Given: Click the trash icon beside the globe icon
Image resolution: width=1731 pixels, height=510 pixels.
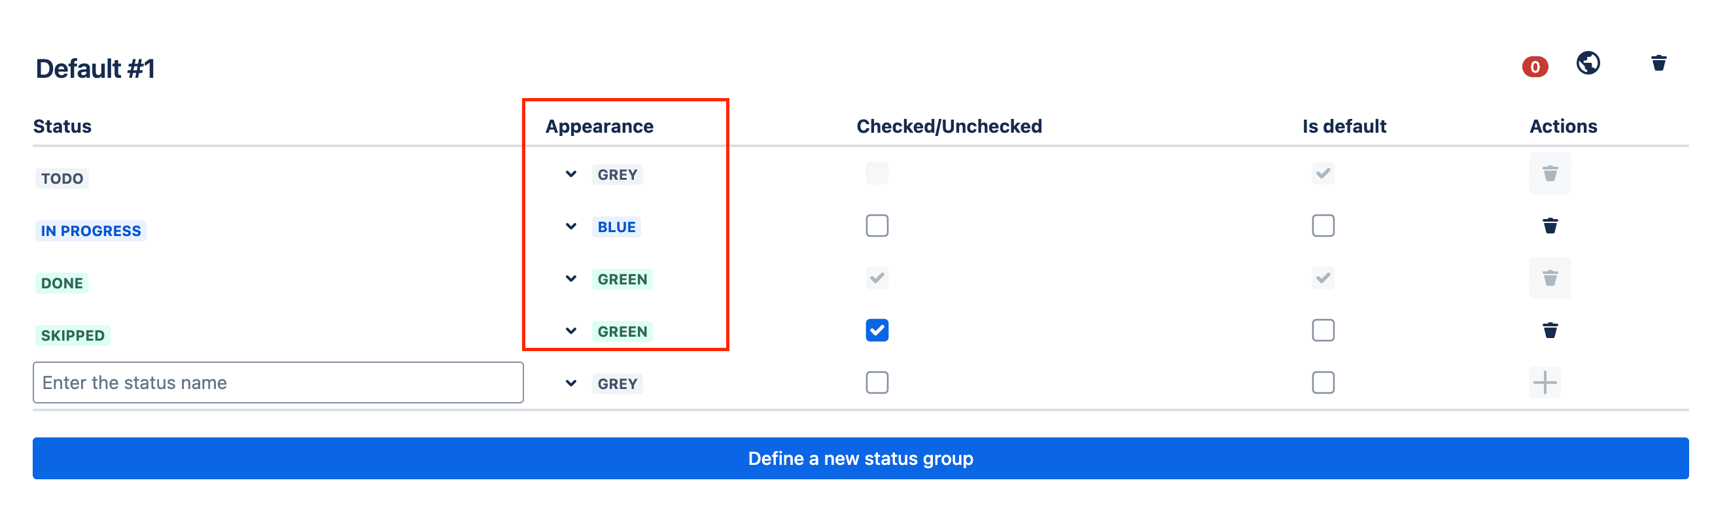Looking at the screenshot, I should 1658,64.
